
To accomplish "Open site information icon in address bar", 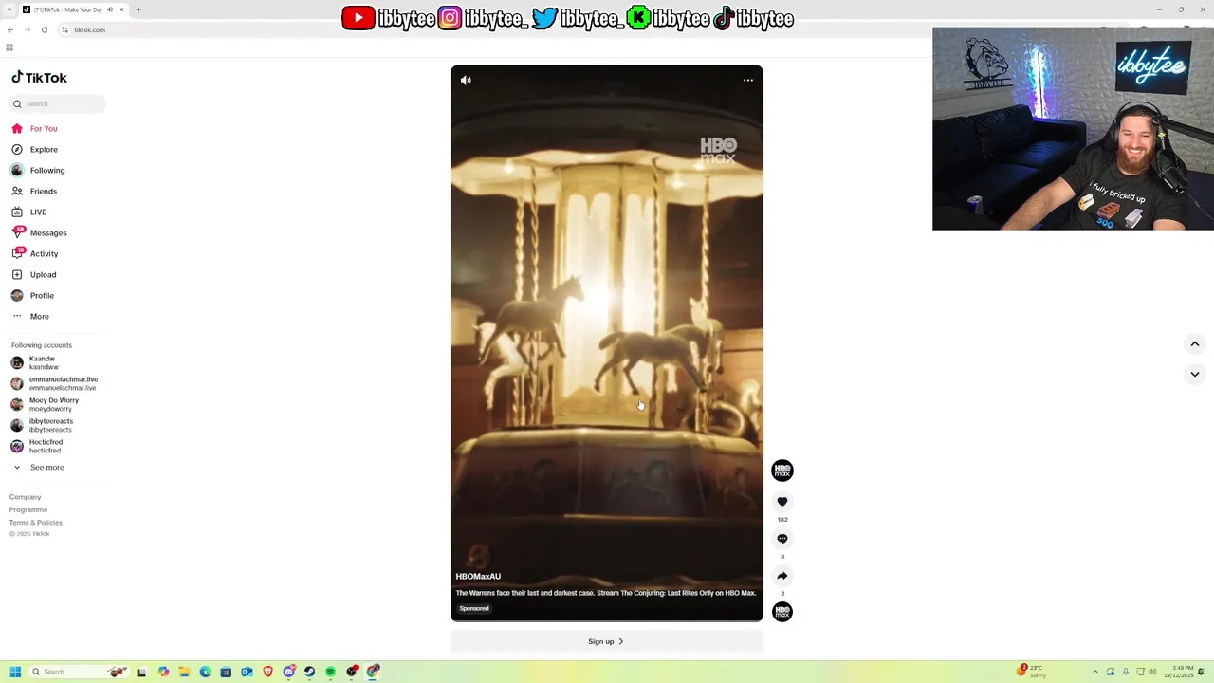I will [x=64, y=30].
